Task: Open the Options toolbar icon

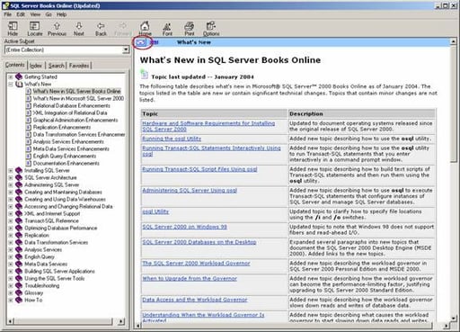Action: point(211,26)
